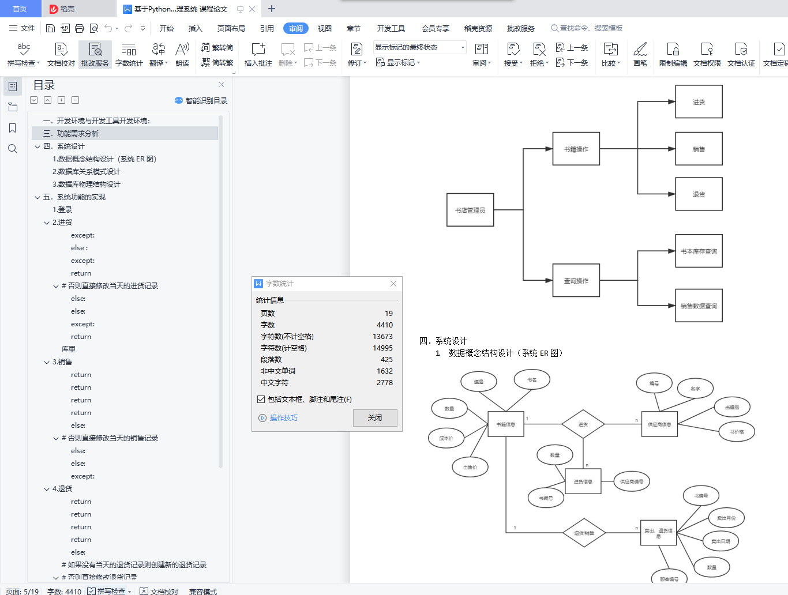
Task: Click the minus collapse icon under 目录
Action: pyautogui.click(x=75, y=100)
